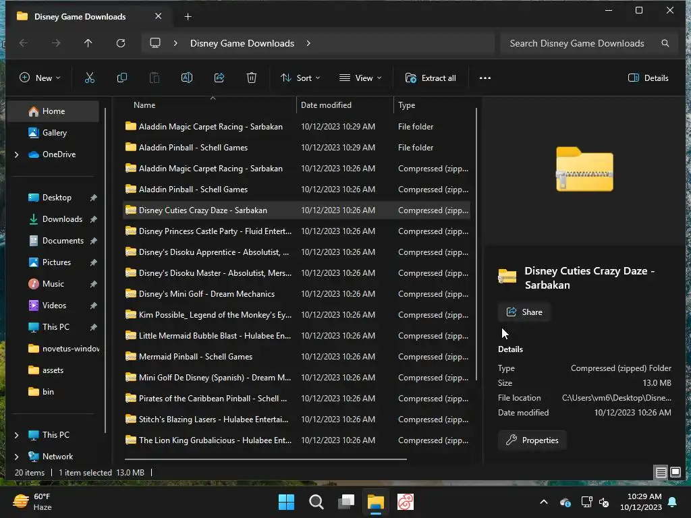This screenshot has height=518, width=691.
Task: Click the Paste clipboard icon
Action: tap(155, 78)
